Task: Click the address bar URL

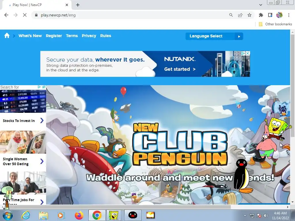Action: click(x=58, y=15)
